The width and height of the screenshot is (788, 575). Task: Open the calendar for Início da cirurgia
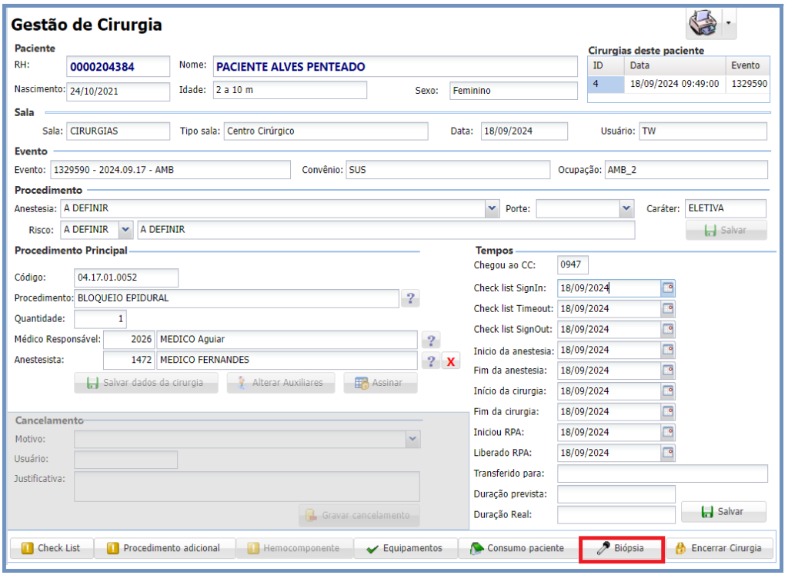[668, 391]
